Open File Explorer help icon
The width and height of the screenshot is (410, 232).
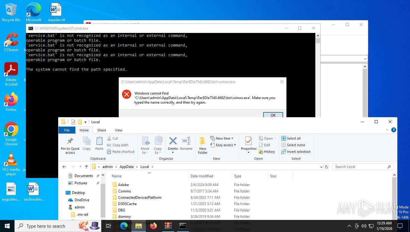[x=393, y=130]
